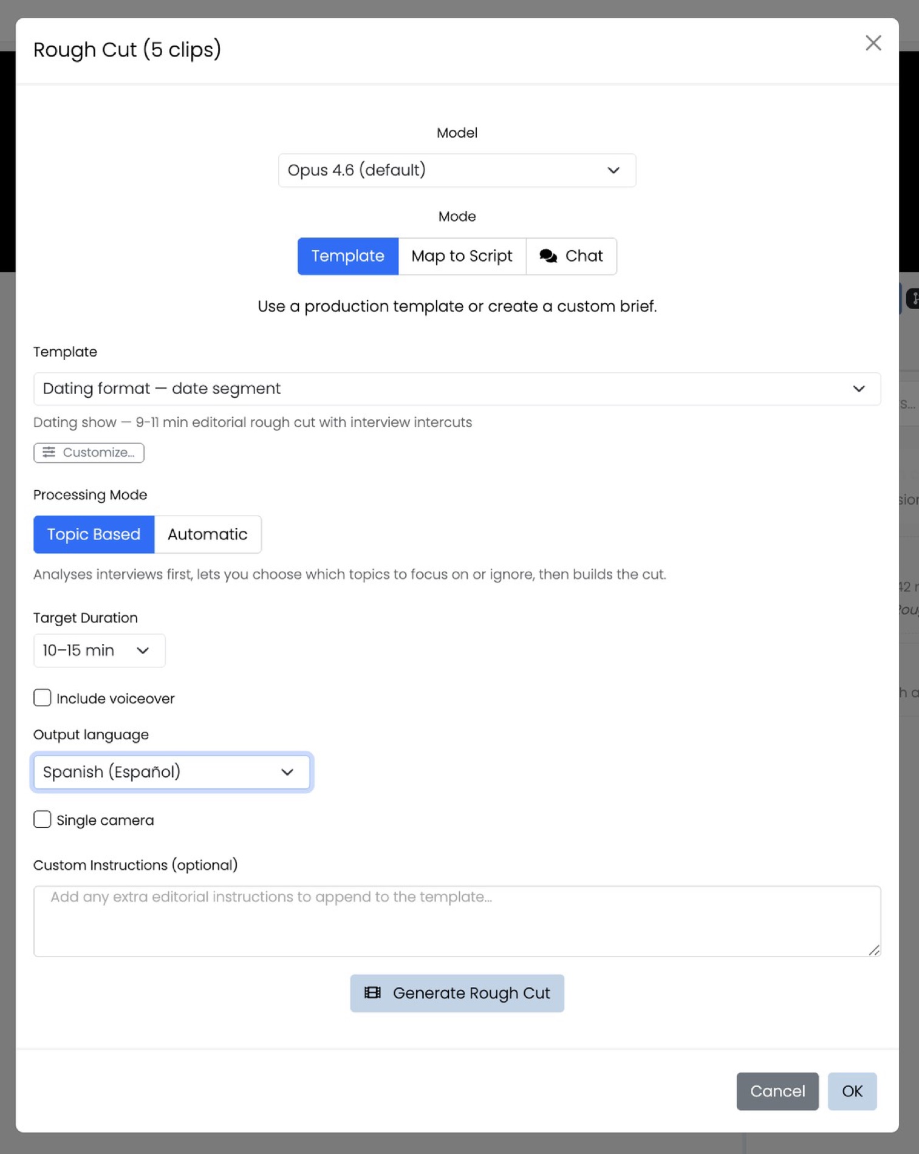919x1154 pixels.
Task: Select Topic Based processing mode
Action: tap(94, 534)
